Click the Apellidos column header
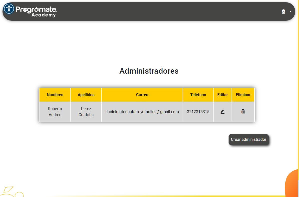The height and width of the screenshot is (197, 299). point(86,95)
